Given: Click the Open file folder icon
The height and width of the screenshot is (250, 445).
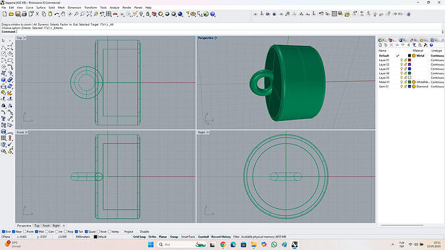Looking at the screenshot, I should [11, 14].
